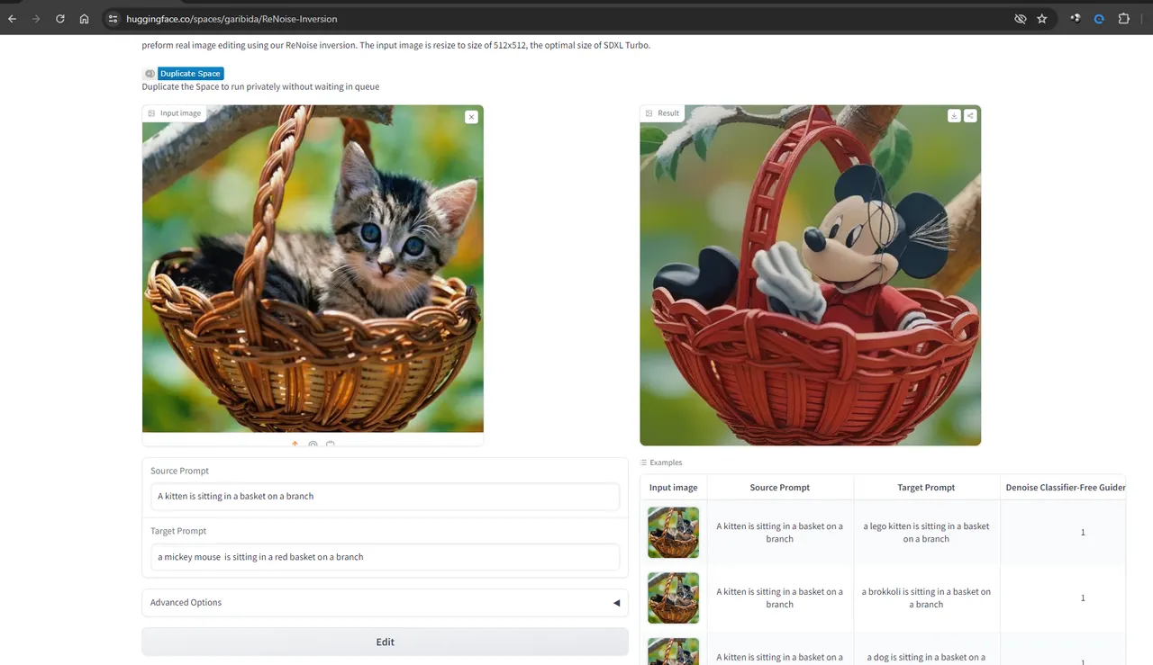This screenshot has width=1153, height=665.
Task: Open the browser home page icon
Action: 84,18
